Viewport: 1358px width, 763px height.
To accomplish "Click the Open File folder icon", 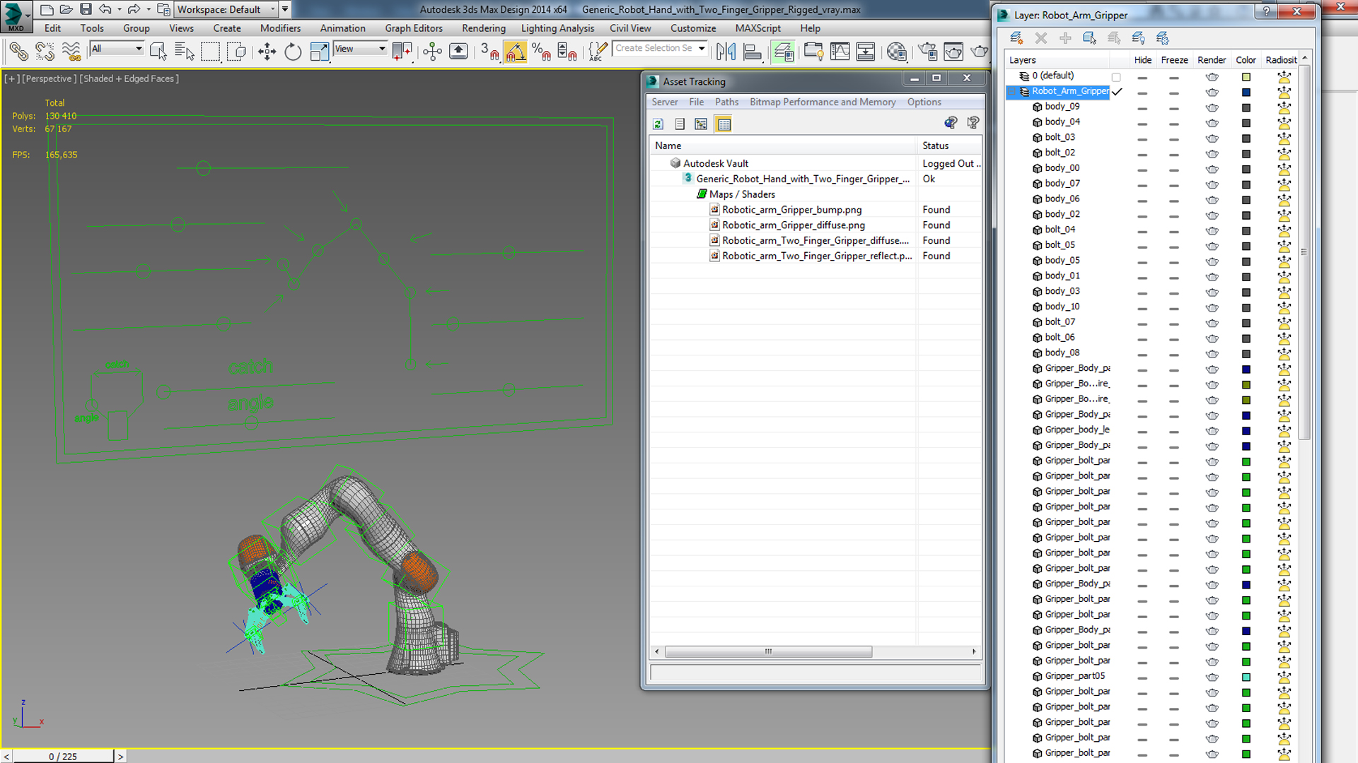I will coord(66,9).
